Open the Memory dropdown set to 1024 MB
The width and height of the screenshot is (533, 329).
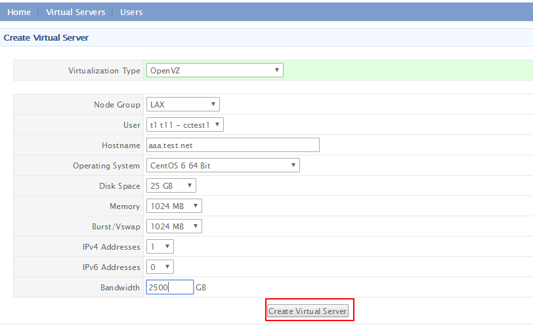[174, 206]
